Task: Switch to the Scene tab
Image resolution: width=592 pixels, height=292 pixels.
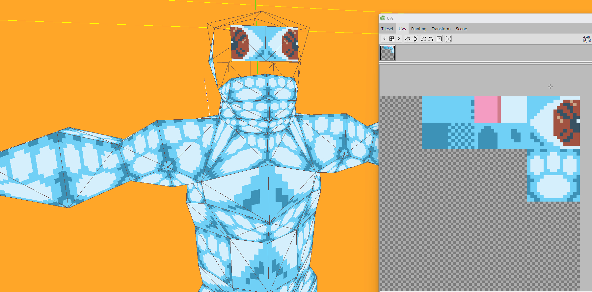Action: [461, 29]
